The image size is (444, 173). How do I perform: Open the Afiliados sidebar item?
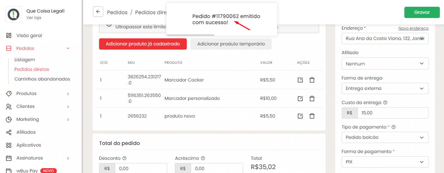(x=26, y=132)
